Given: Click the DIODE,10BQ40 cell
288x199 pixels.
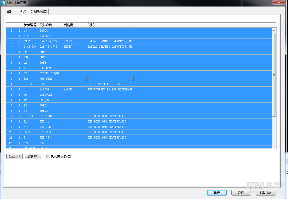Looking at the screenshot, I should [50, 73].
